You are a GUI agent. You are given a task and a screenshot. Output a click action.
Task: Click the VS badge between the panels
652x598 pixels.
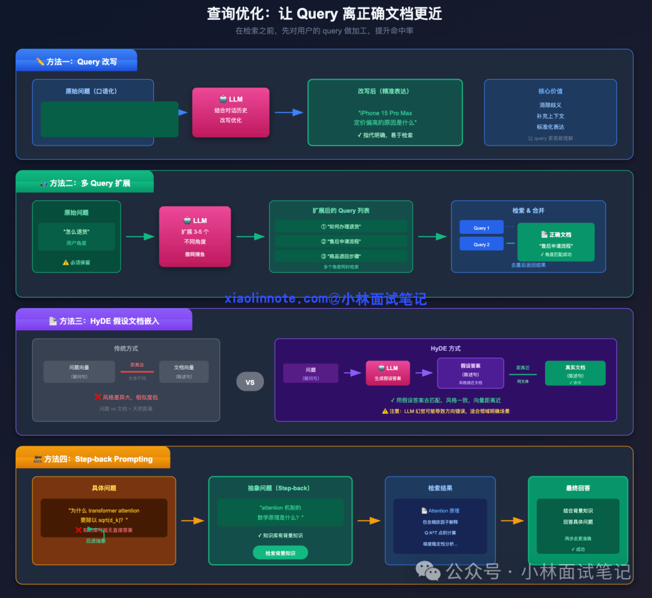click(x=250, y=382)
